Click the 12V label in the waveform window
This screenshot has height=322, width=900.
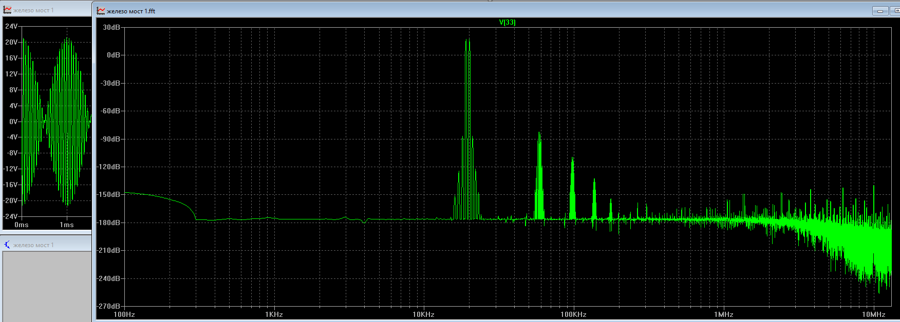[x=11, y=74]
